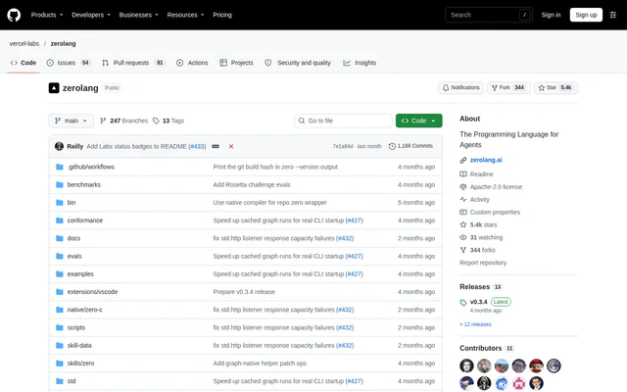Click the skill-data folder icon
The height and width of the screenshot is (392, 627).
[x=60, y=346]
